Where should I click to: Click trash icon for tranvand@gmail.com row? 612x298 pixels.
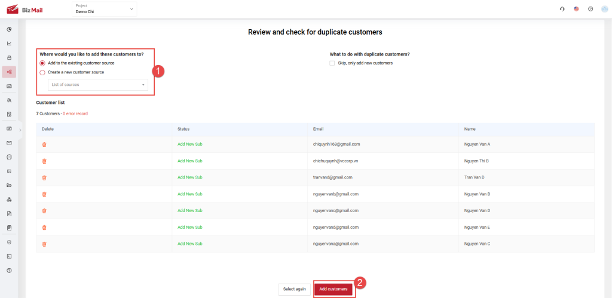(x=44, y=177)
